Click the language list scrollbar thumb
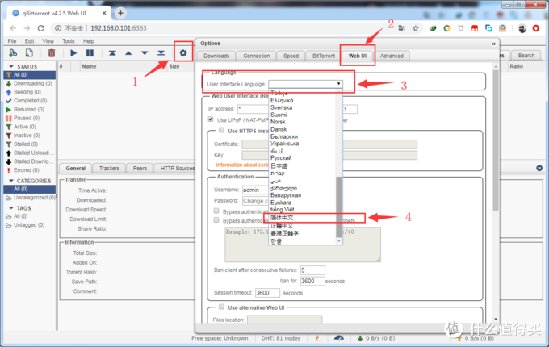The height and width of the screenshot is (347, 549). pos(338,207)
